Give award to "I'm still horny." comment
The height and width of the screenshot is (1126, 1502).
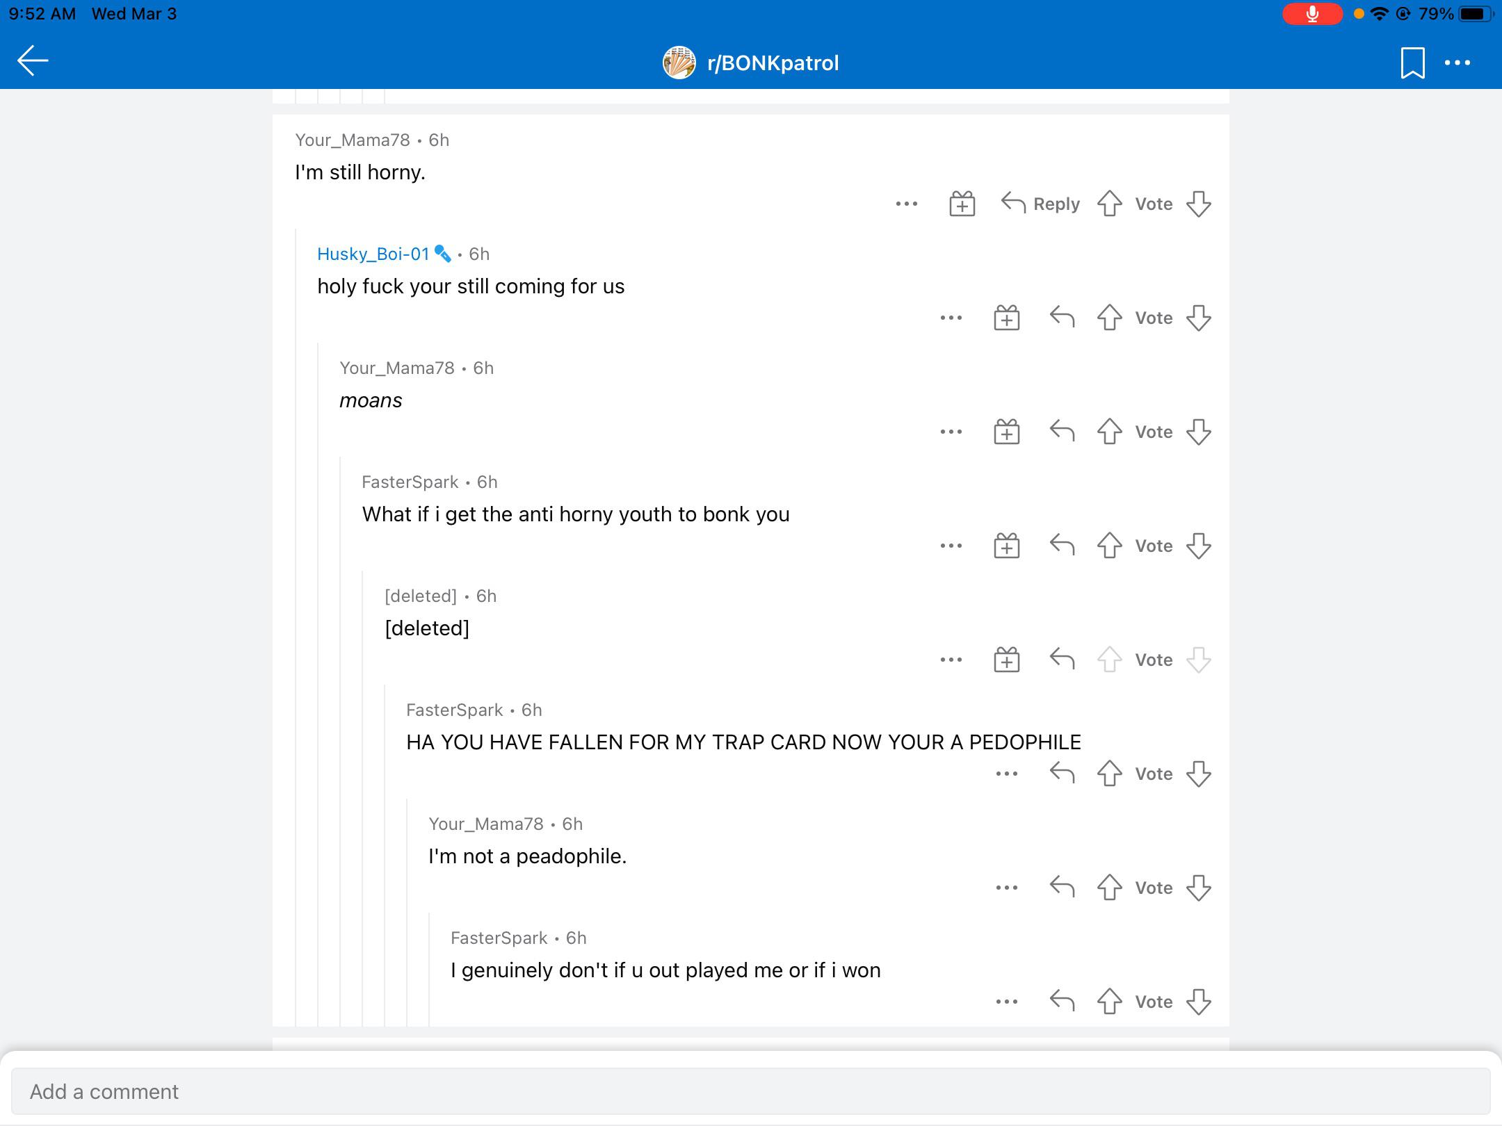962,204
